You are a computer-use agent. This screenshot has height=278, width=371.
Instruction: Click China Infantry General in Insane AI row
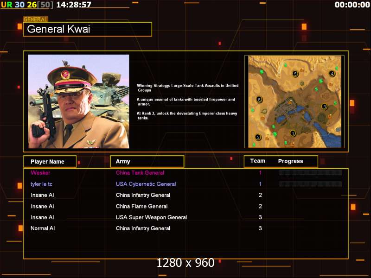[143, 195]
